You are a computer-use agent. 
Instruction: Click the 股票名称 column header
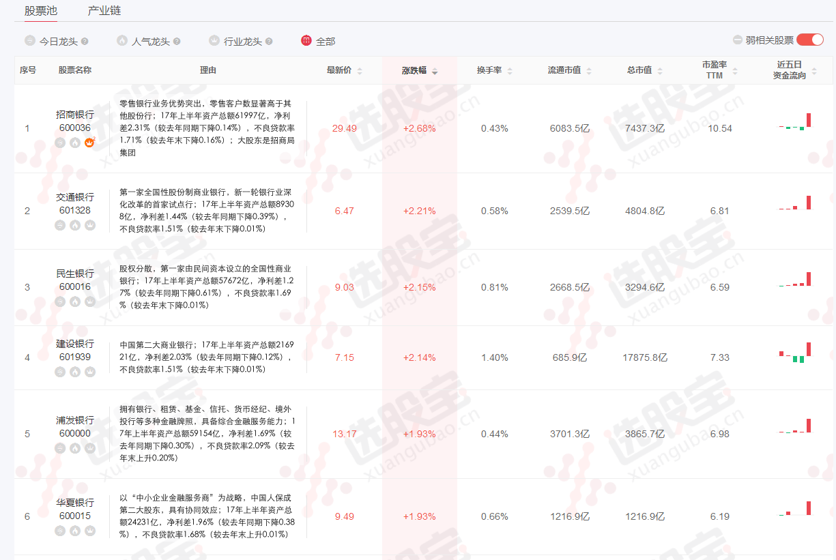coord(75,70)
